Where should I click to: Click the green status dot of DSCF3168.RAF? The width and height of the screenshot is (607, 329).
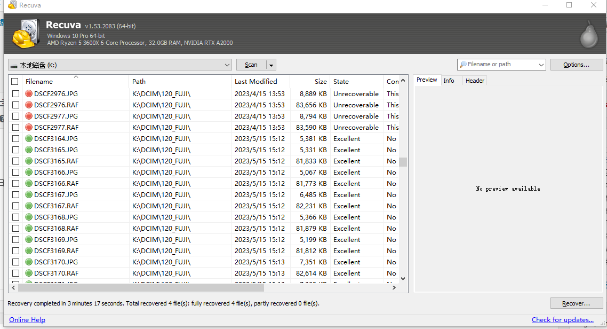29,228
